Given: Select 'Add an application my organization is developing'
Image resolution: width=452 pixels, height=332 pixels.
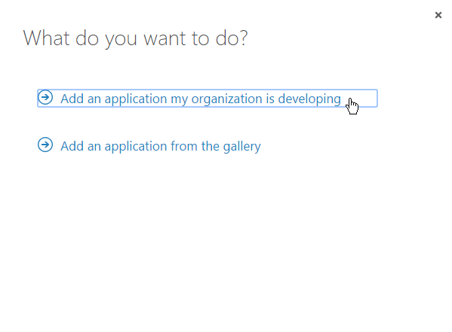Looking at the screenshot, I should [208, 99].
